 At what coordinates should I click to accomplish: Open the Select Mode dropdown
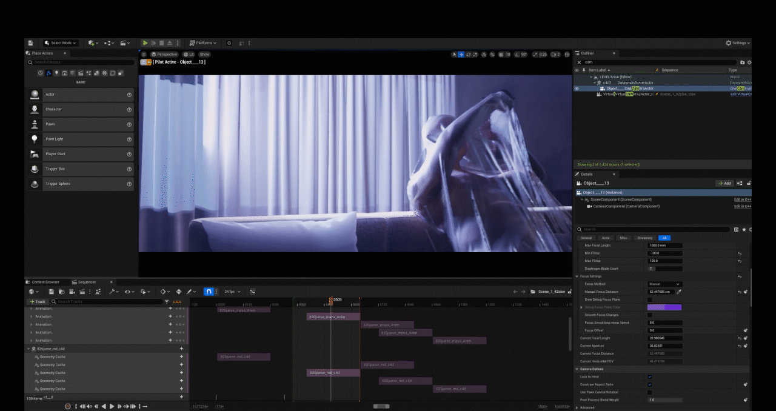point(61,43)
